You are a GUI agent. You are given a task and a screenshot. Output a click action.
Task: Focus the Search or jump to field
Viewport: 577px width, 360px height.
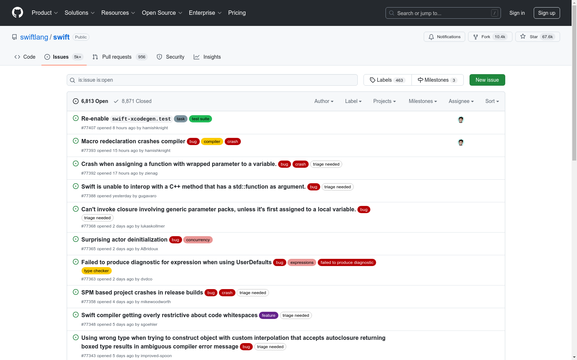pyautogui.click(x=443, y=13)
